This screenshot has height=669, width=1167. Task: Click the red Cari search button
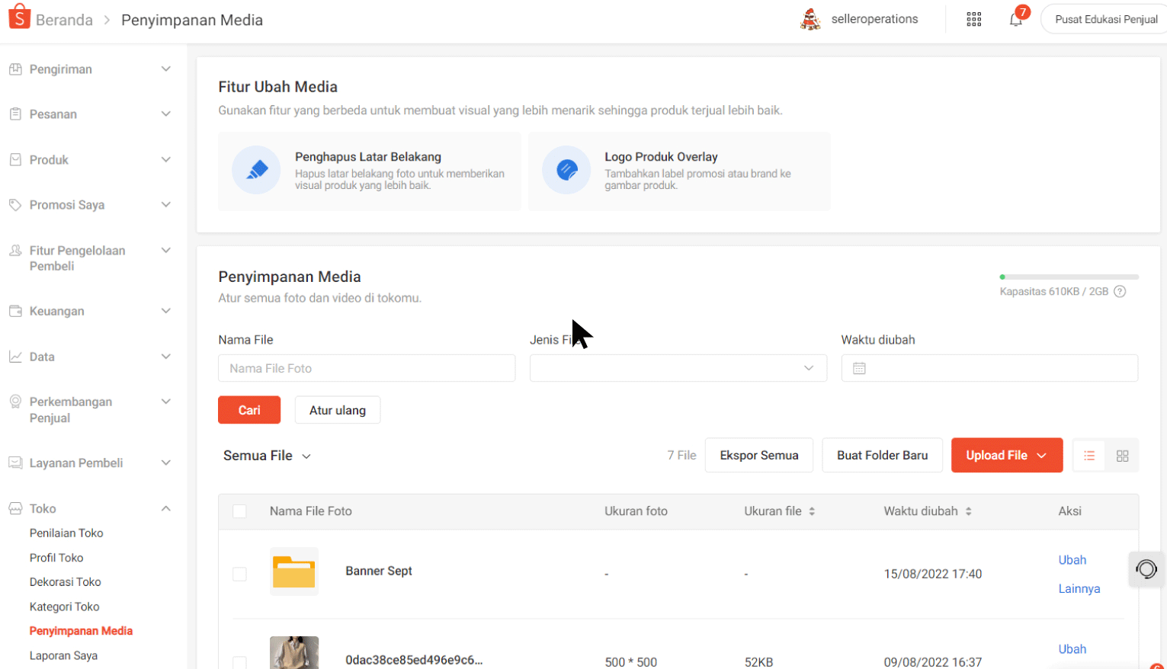click(249, 410)
